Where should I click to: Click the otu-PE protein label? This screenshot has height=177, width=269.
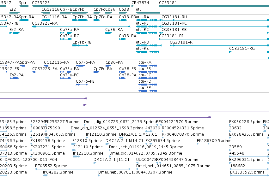pos(145,88)
